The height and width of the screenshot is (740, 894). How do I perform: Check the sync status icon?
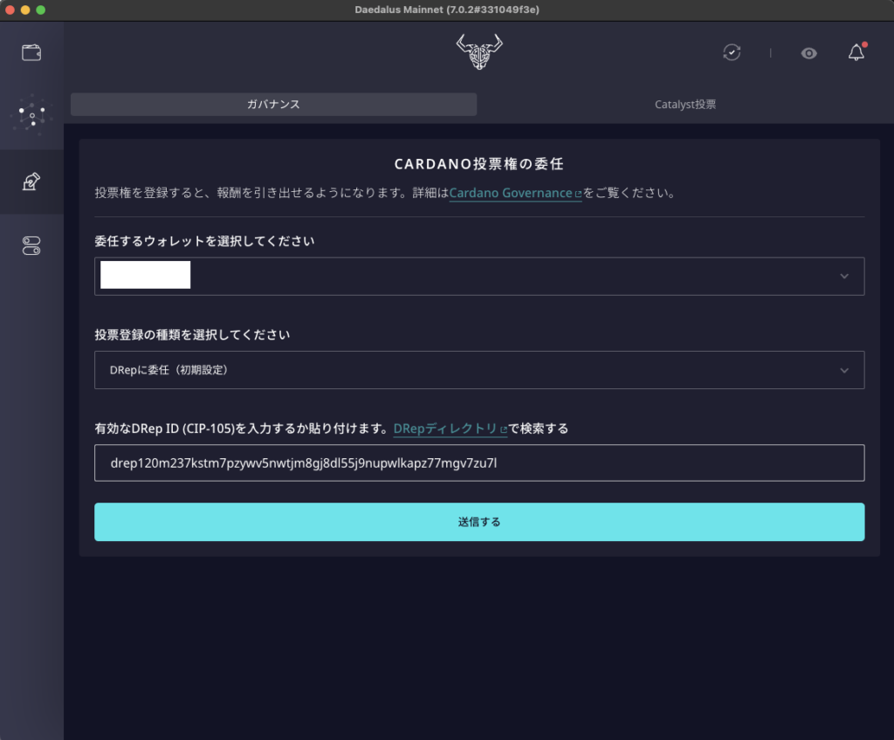pos(732,52)
